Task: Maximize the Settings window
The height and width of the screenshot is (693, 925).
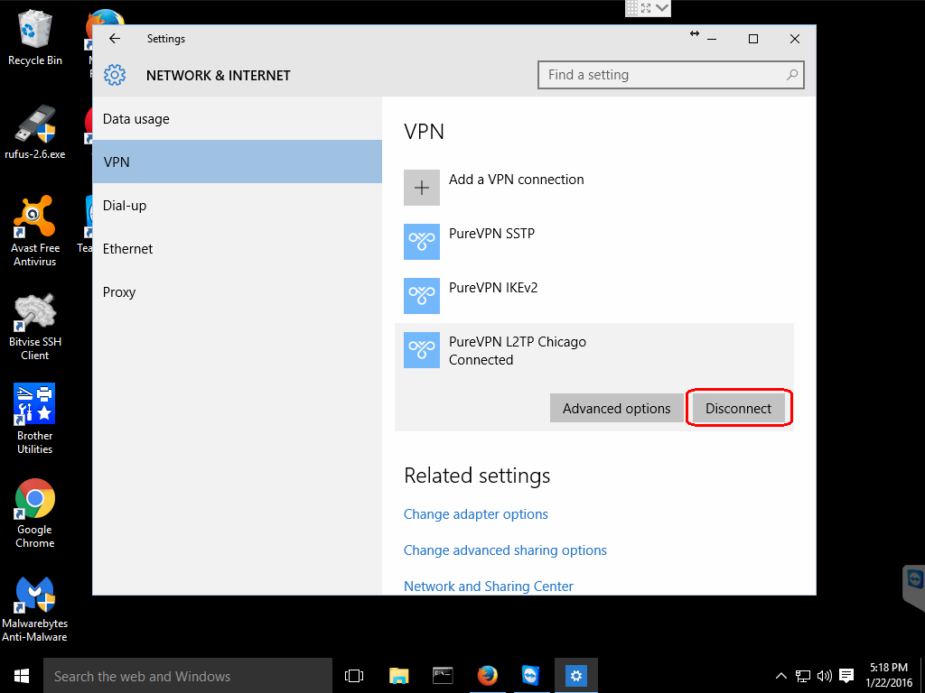Action: click(x=752, y=38)
